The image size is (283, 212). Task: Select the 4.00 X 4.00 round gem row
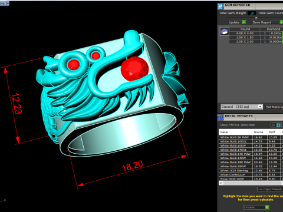[x=255, y=34]
